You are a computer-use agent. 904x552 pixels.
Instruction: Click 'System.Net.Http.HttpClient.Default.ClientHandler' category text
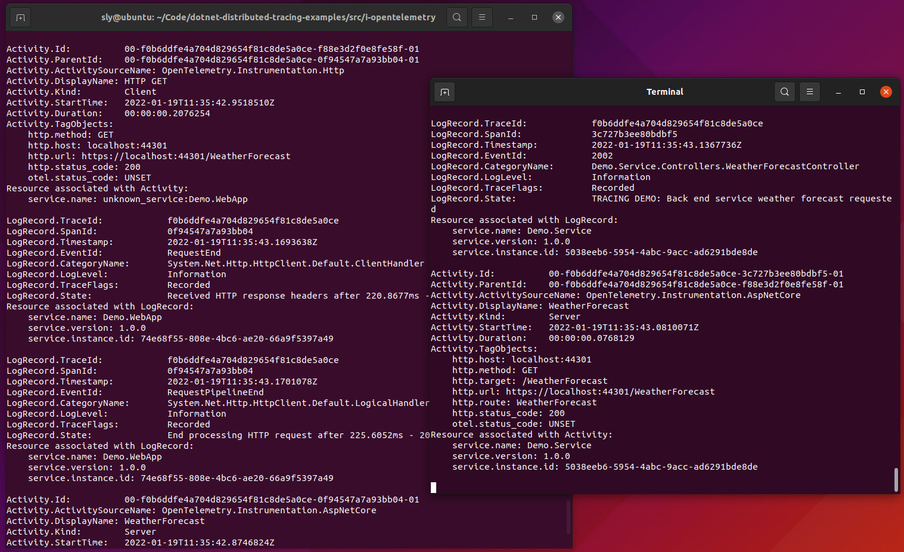pyautogui.click(x=296, y=263)
